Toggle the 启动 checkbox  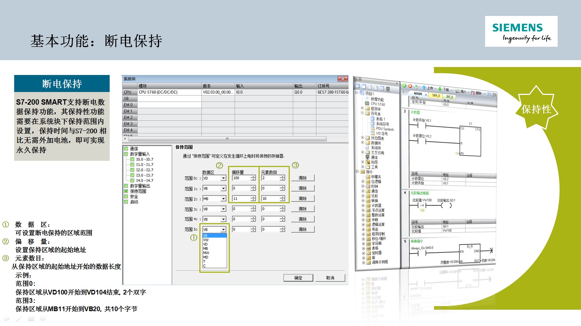click(x=126, y=202)
